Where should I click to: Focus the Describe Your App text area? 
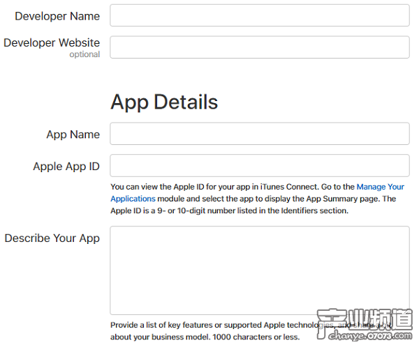coord(259,270)
